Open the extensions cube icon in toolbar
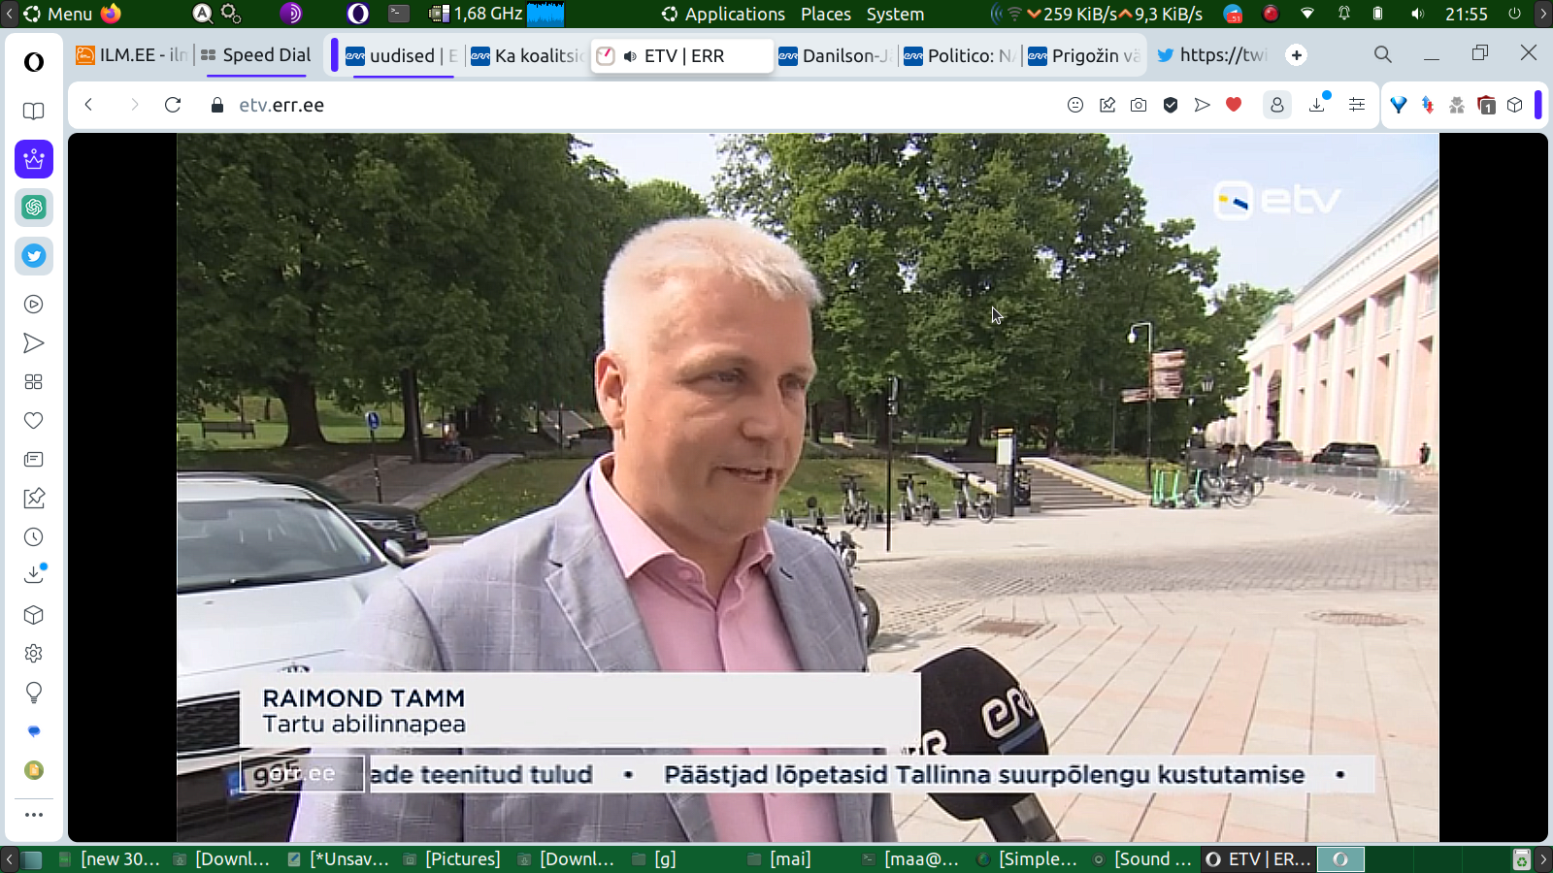 1515,105
